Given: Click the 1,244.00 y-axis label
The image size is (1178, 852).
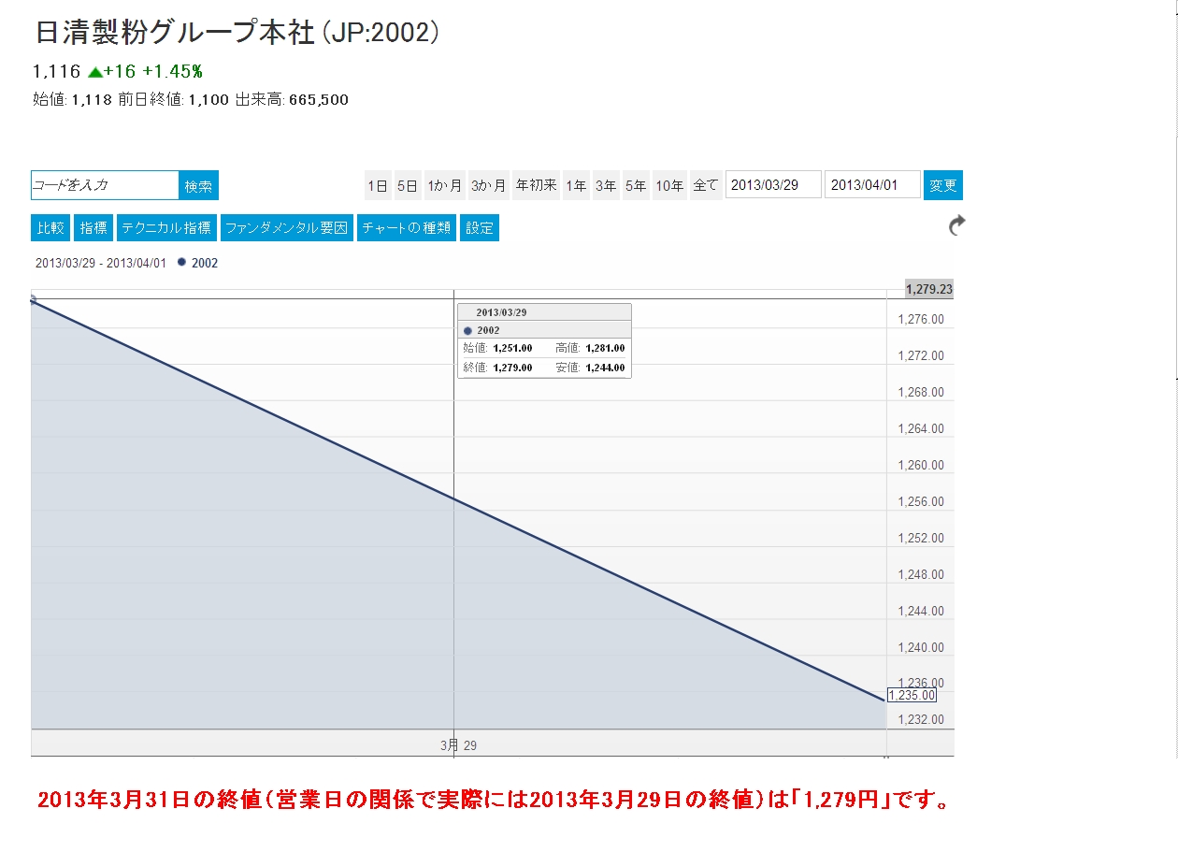Looking at the screenshot, I should click(x=921, y=612).
